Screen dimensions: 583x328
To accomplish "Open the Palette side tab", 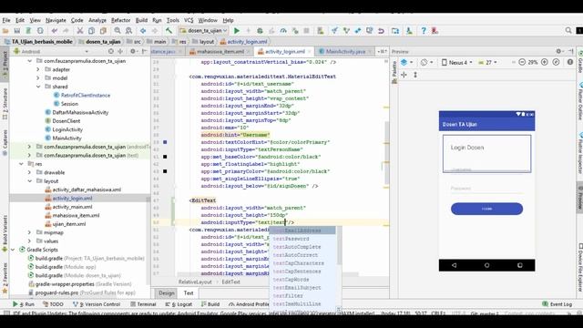I will [394, 72].
